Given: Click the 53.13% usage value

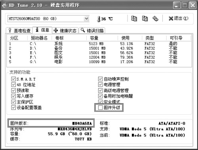Looking at the screenshot, I should coord(127,44).
